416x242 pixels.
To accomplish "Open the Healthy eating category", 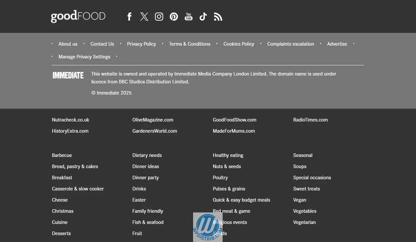I will tap(228, 155).
